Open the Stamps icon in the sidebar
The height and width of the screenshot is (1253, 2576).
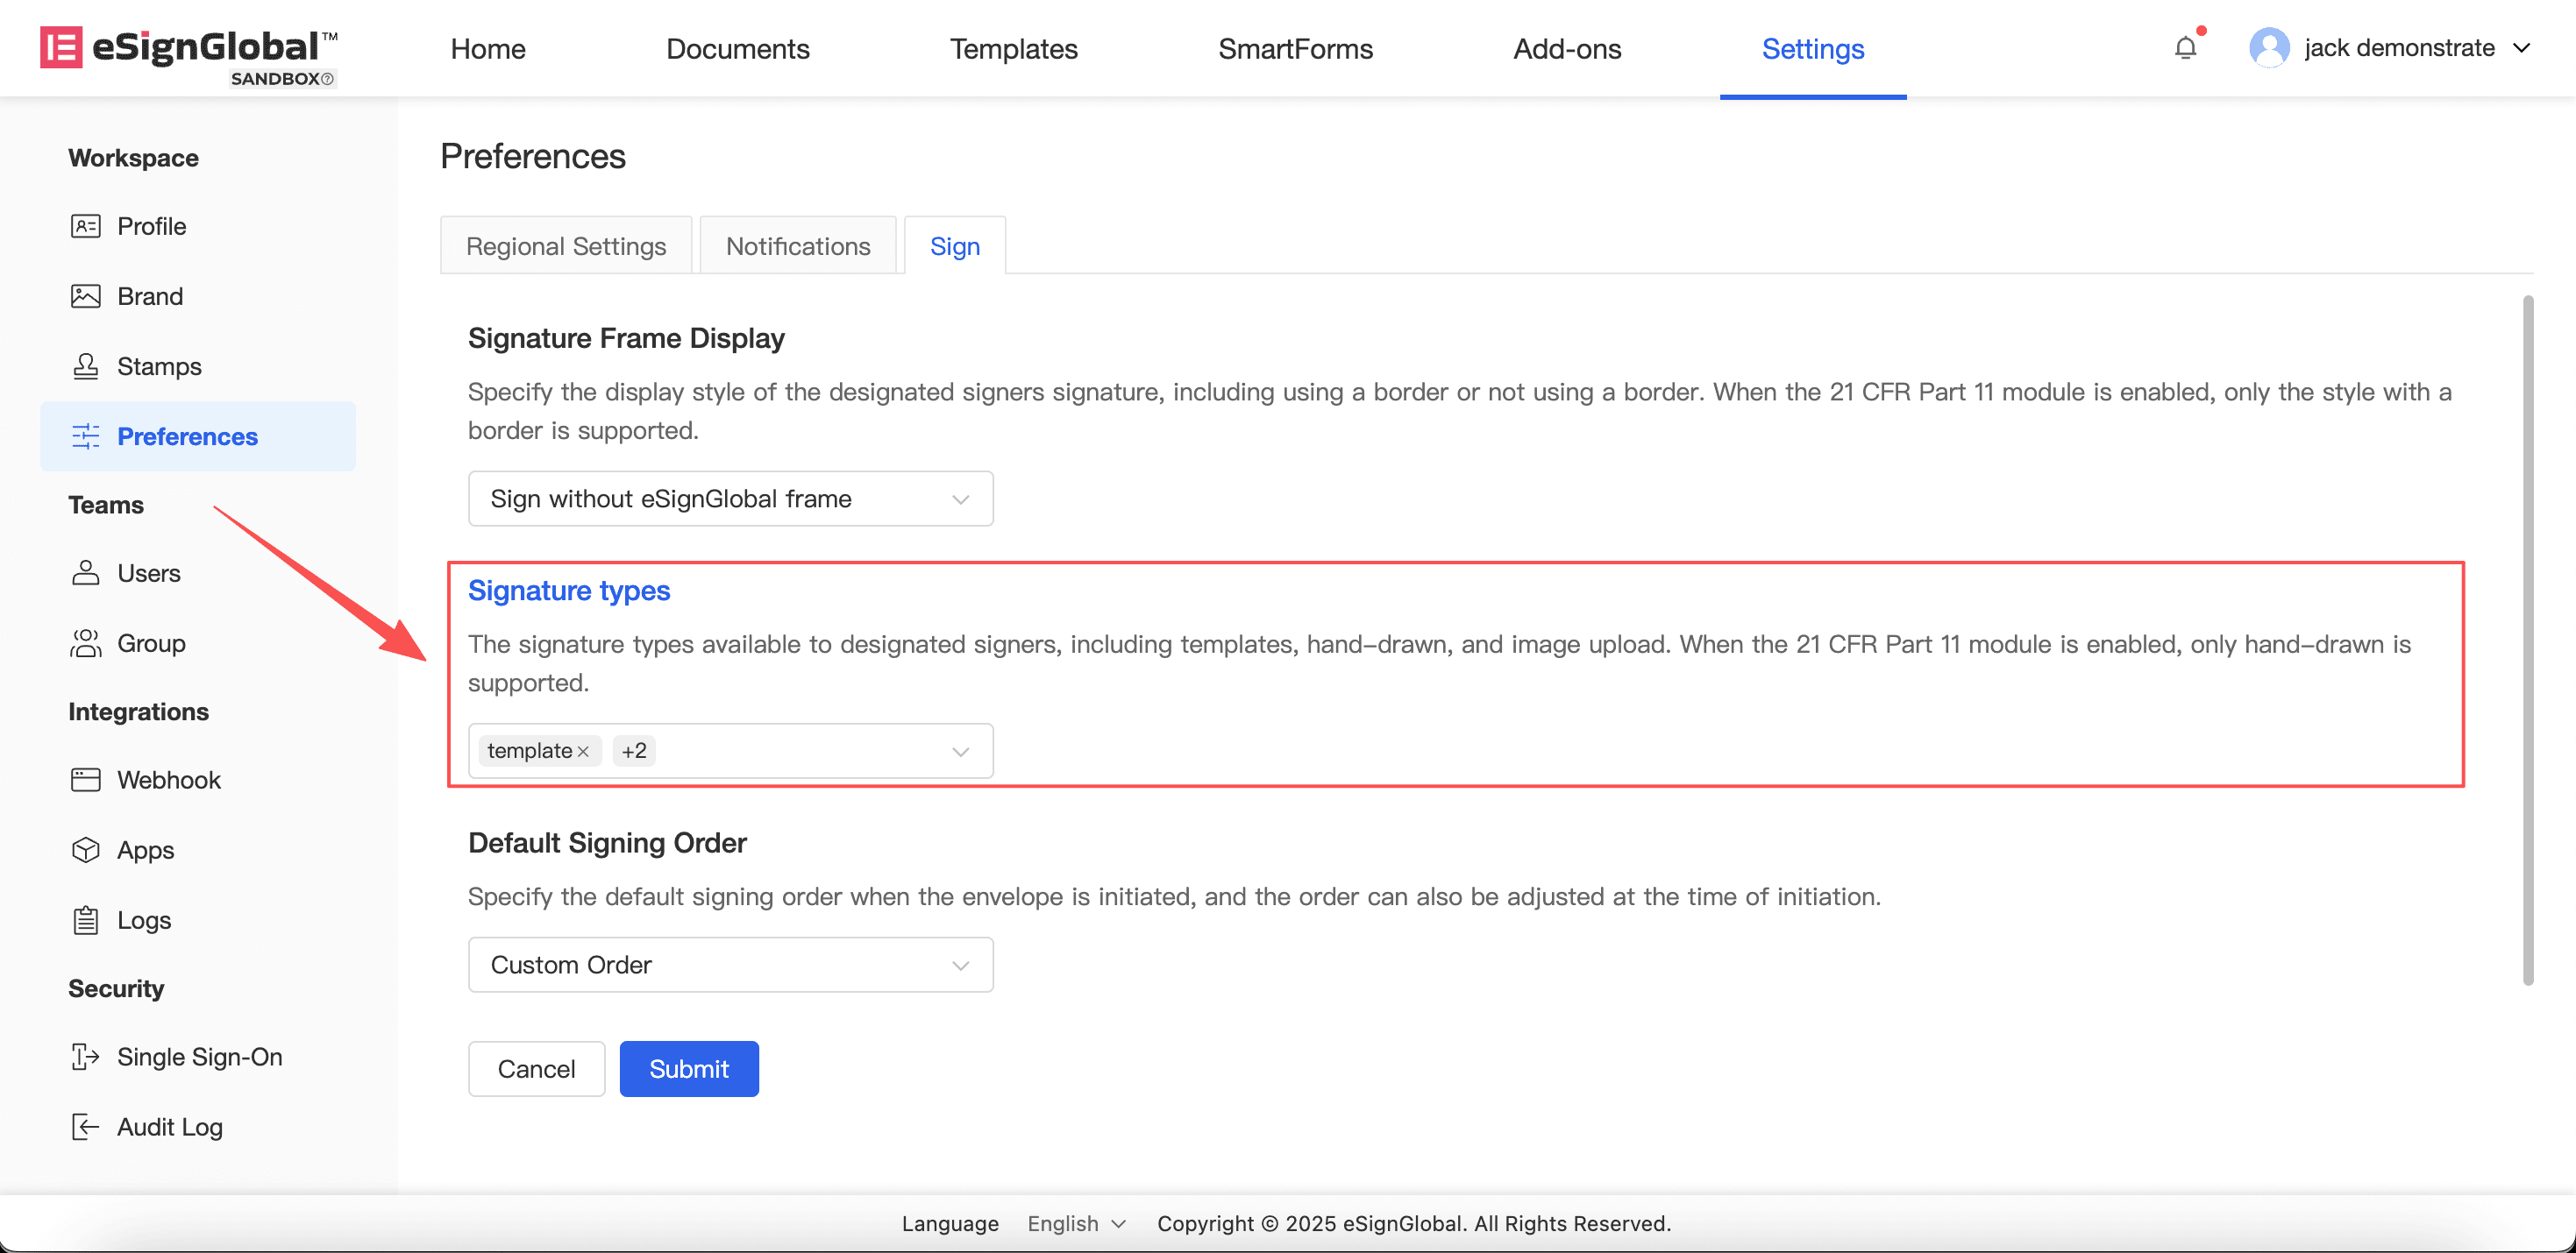(86, 365)
